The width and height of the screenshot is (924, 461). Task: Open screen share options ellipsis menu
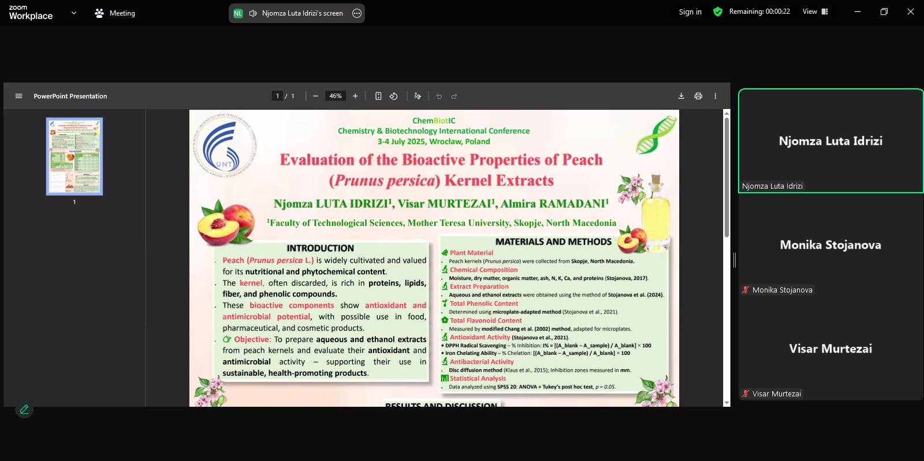point(357,13)
